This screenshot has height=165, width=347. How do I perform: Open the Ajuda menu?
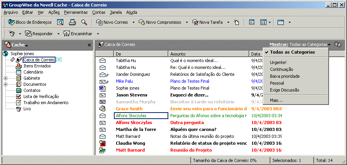pos(132,12)
